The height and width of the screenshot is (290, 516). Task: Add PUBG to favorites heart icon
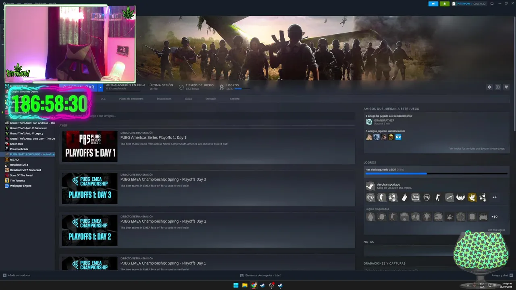coord(506,87)
